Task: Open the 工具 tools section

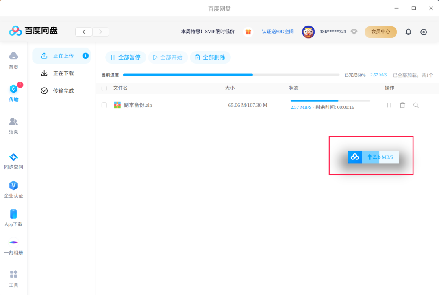Action: pos(13,278)
